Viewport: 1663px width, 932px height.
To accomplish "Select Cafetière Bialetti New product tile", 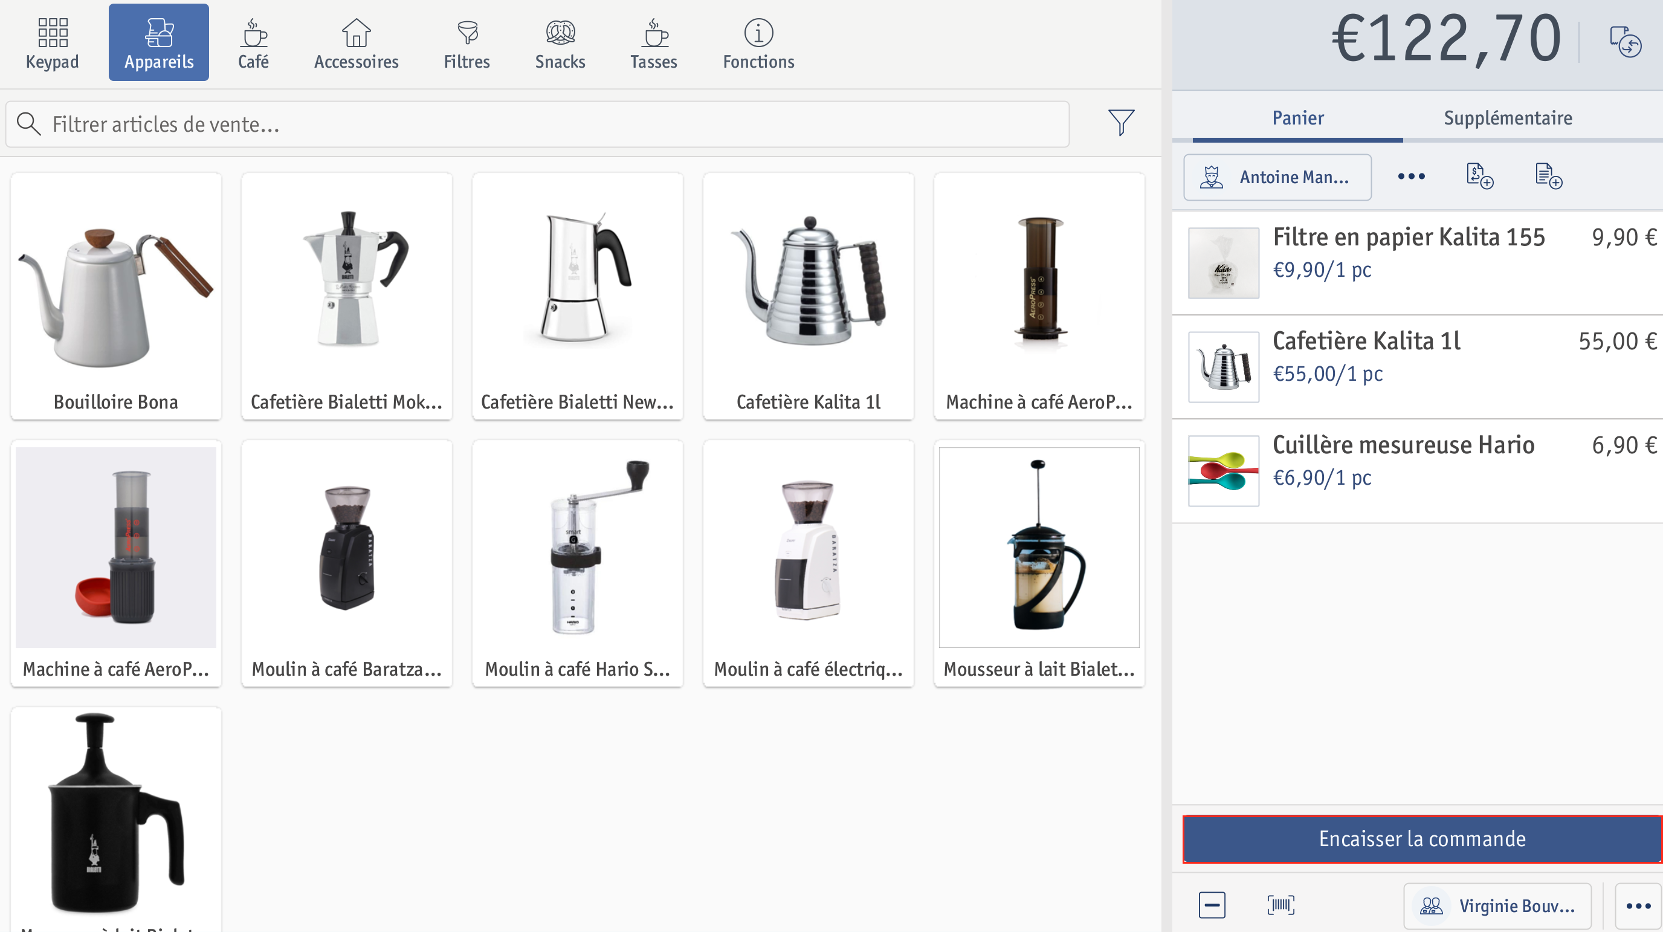I will pos(577,296).
